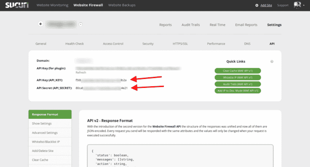Select the General settings sub-tab
310x167 pixels.
pyautogui.click(x=41, y=44)
